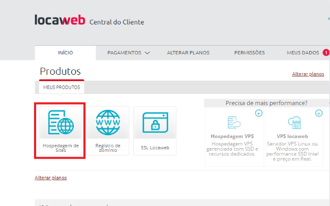Click the locaweb logo
The image size is (330, 206).
tap(60, 20)
